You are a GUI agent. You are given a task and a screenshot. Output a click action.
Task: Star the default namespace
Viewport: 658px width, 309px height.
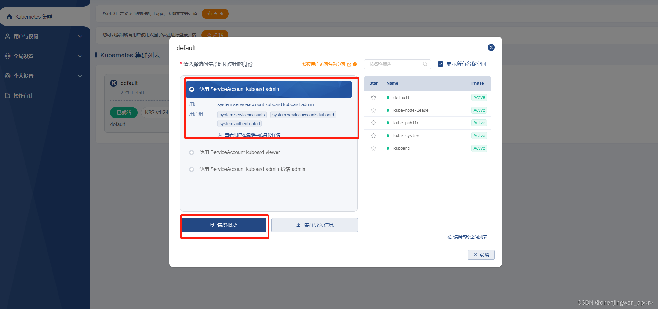click(373, 98)
